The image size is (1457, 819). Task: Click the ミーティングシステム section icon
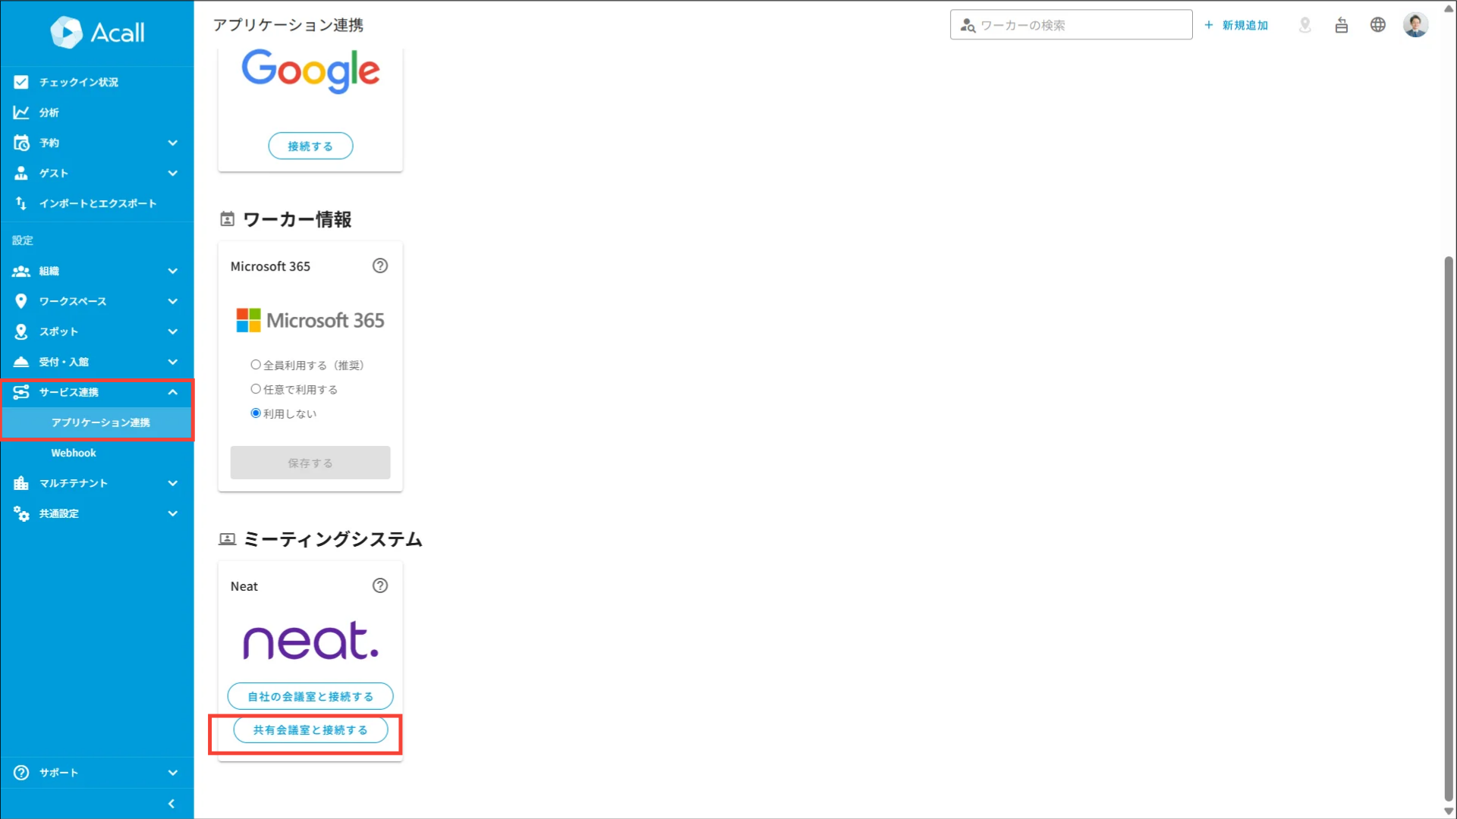(227, 539)
